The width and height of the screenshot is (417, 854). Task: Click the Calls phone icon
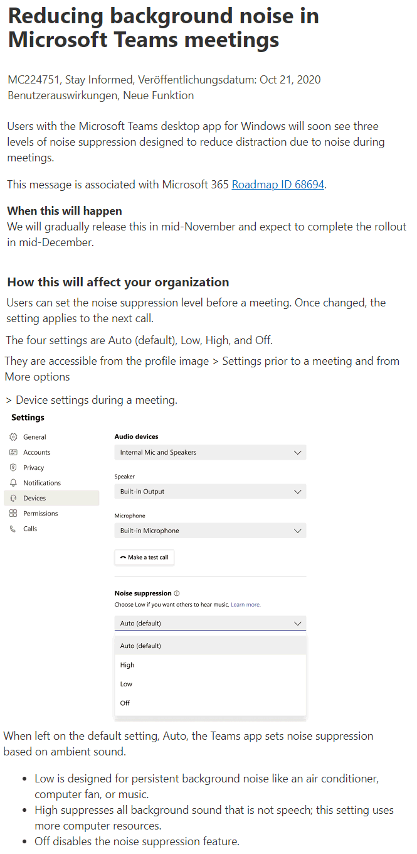[x=13, y=529]
